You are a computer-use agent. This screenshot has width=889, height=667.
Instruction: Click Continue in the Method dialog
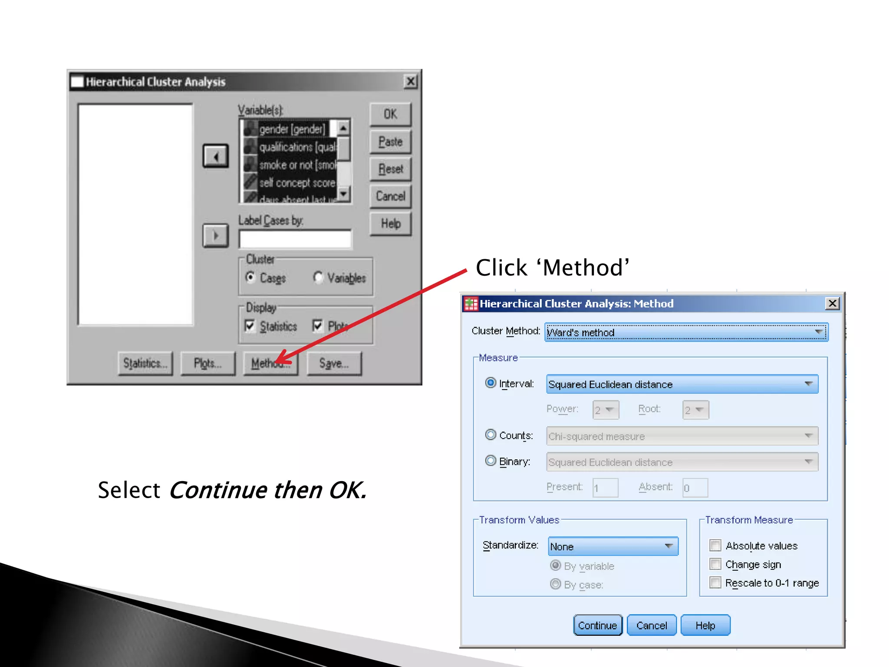pos(598,625)
